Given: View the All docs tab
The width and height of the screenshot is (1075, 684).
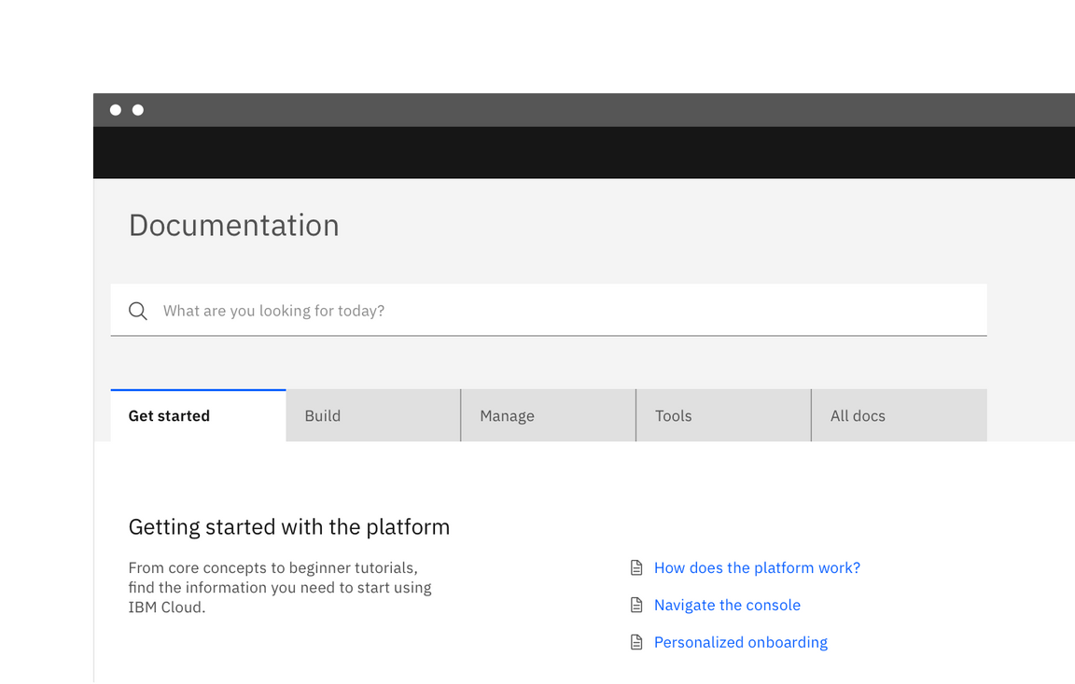Looking at the screenshot, I should (x=858, y=415).
